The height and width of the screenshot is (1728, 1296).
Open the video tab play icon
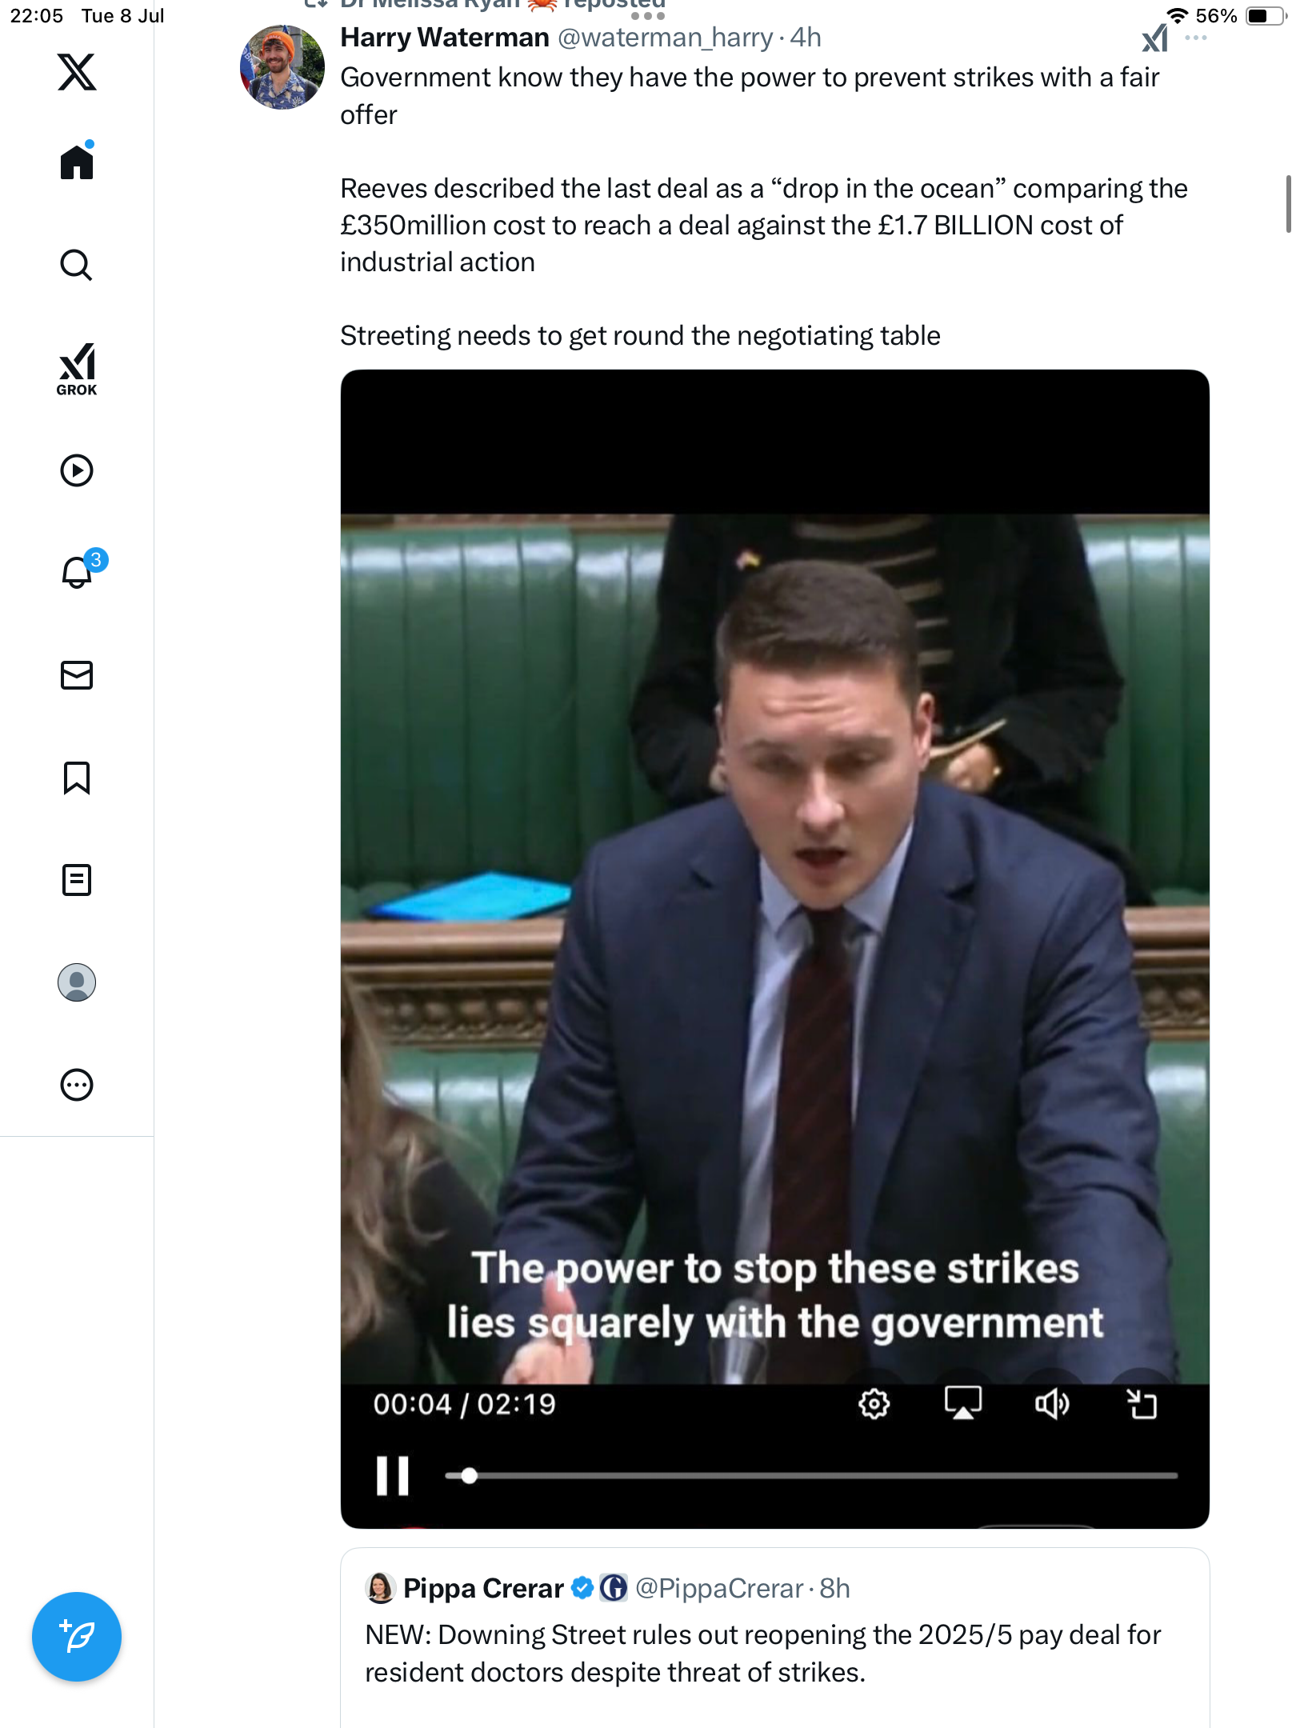point(77,470)
